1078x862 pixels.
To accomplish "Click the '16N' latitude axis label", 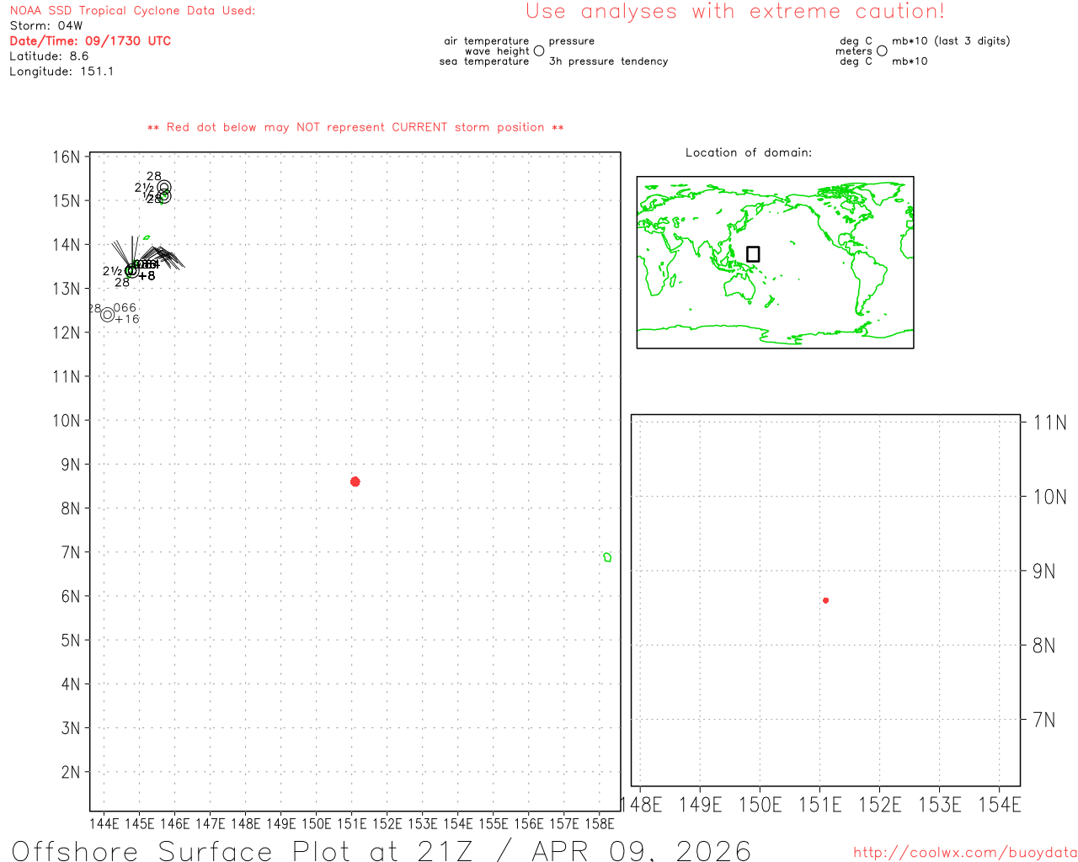I will 67,157.
